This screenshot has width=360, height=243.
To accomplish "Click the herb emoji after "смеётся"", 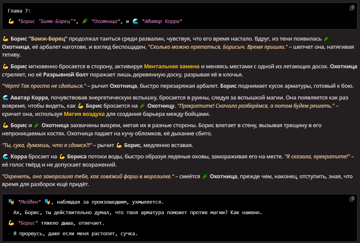I will (205, 176).
